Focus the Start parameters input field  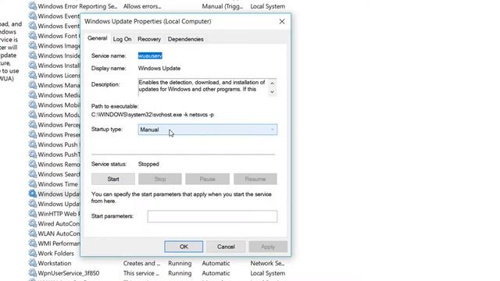pyautogui.click(x=212, y=216)
